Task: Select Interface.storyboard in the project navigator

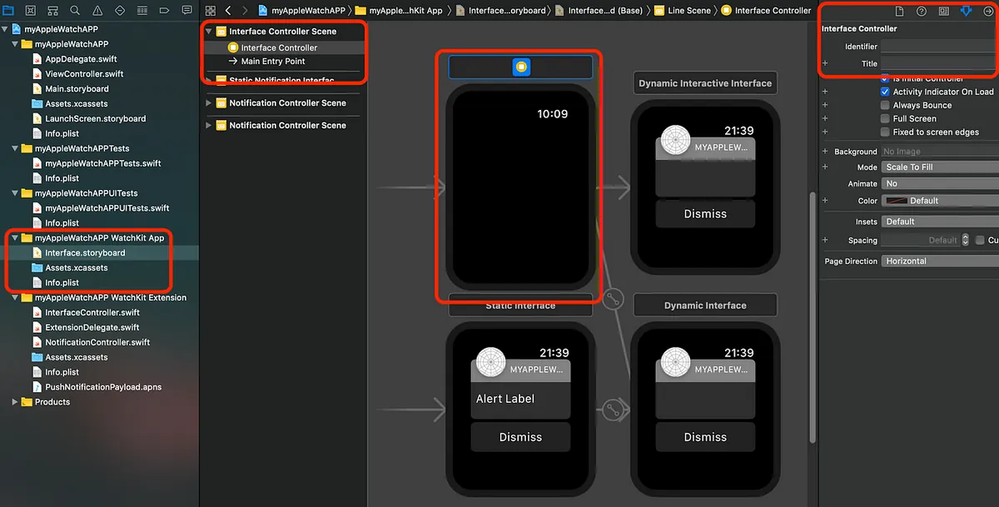Action: click(x=84, y=252)
